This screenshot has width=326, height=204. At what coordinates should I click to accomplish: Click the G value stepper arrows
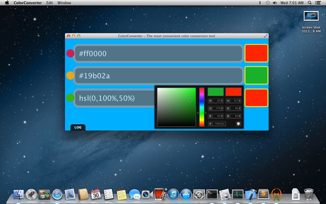click(222, 109)
